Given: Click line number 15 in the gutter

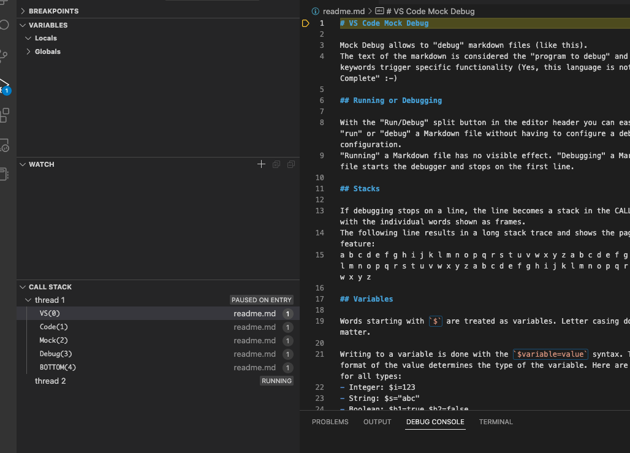Looking at the screenshot, I should (319, 255).
